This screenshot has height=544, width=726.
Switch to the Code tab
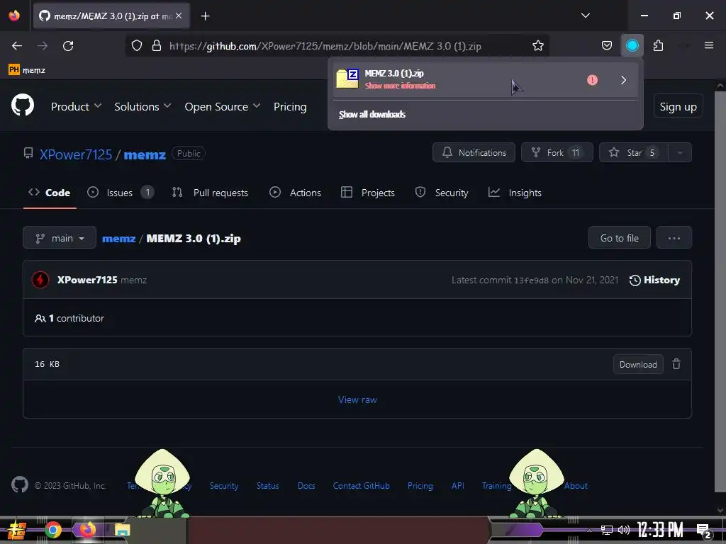[50, 193]
